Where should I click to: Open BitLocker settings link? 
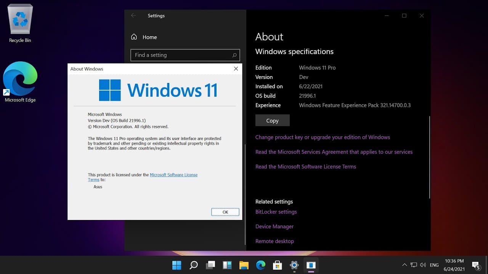pos(276,212)
